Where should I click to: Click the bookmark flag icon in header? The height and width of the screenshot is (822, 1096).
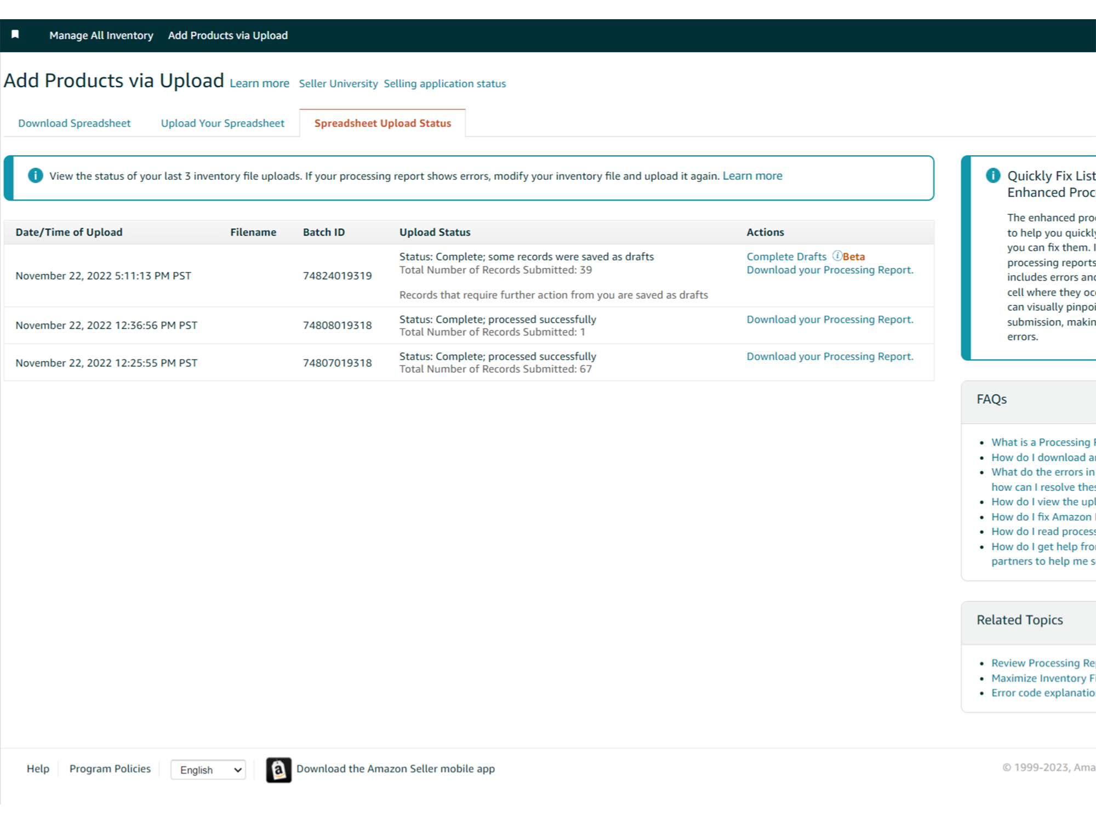(15, 35)
